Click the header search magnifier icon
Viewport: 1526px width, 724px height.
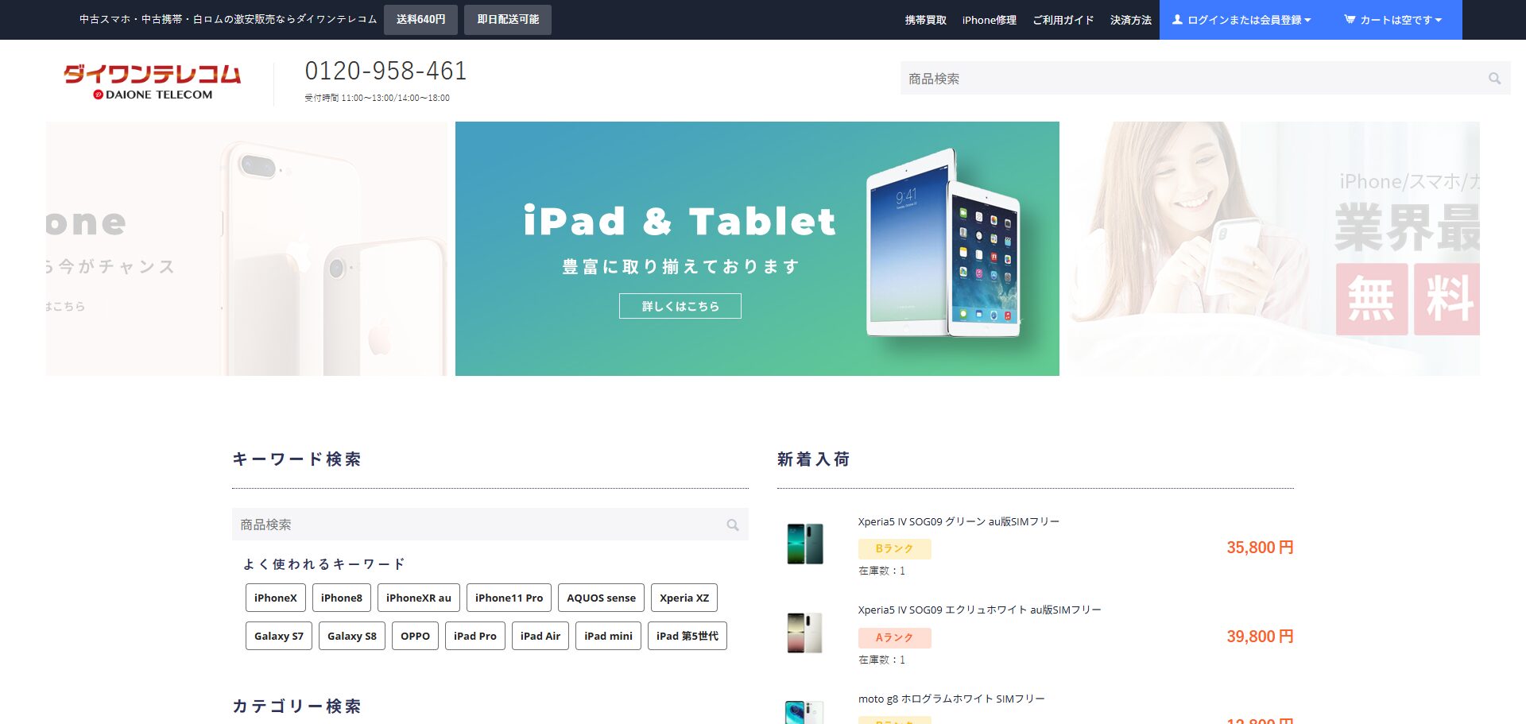pos(1494,79)
